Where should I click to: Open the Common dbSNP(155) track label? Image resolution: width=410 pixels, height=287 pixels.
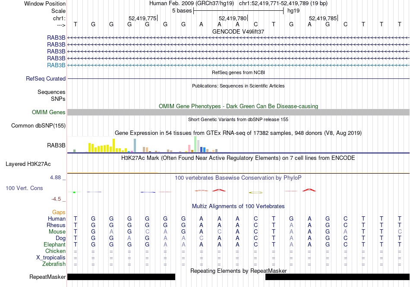[38, 125]
